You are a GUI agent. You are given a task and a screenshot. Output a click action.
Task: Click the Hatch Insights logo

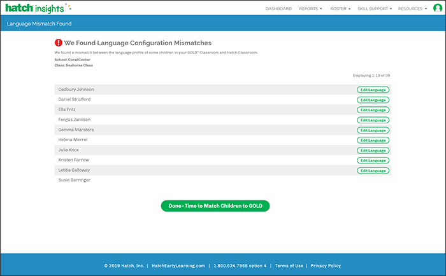click(x=38, y=8)
